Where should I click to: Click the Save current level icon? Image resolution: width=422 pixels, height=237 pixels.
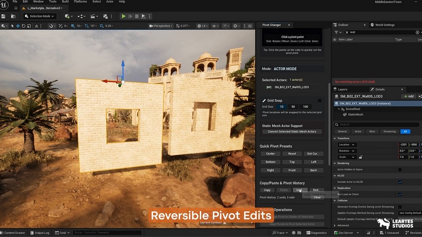(x=4, y=16)
